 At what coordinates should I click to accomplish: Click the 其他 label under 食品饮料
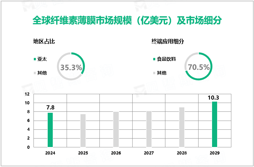tap(162, 73)
